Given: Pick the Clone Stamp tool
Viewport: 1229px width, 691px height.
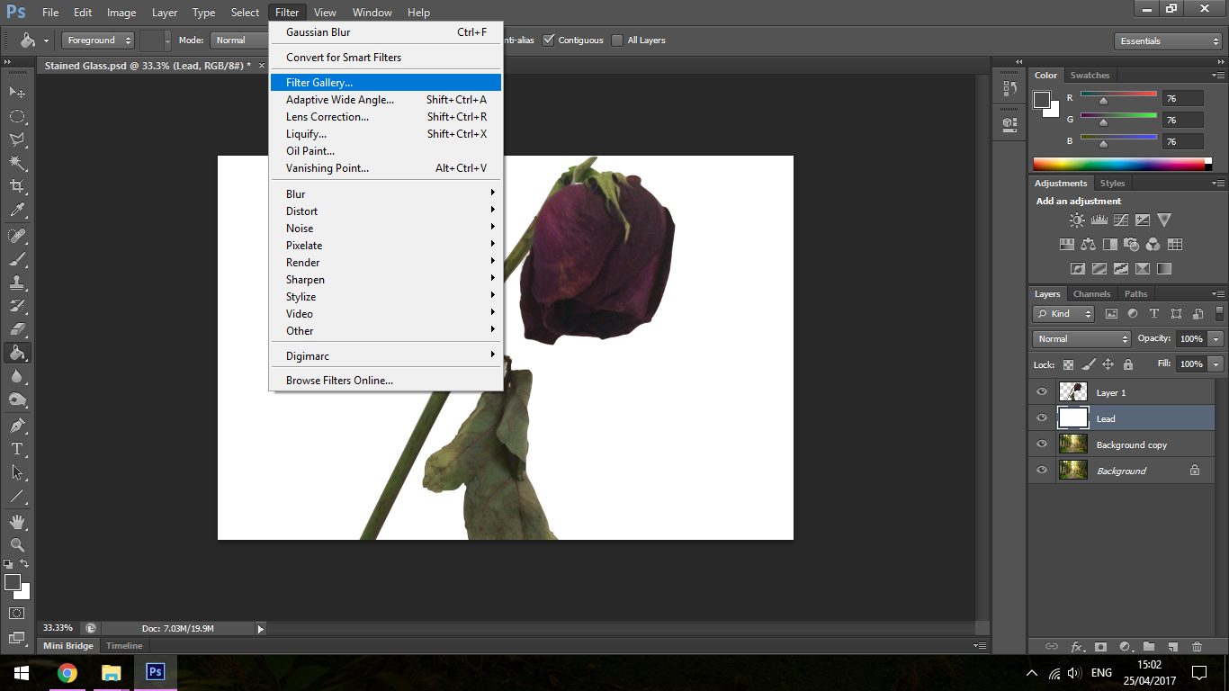Looking at the screenshot, I should (x=17, y=283).
